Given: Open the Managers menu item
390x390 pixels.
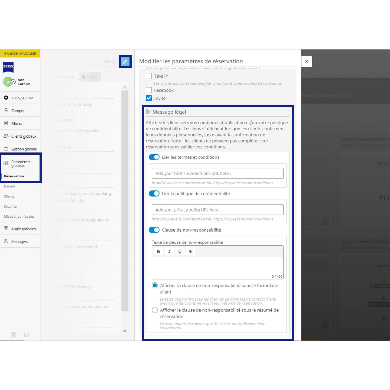Looking at the screenshot, I should pyautogui.click(x=20, y=241).
